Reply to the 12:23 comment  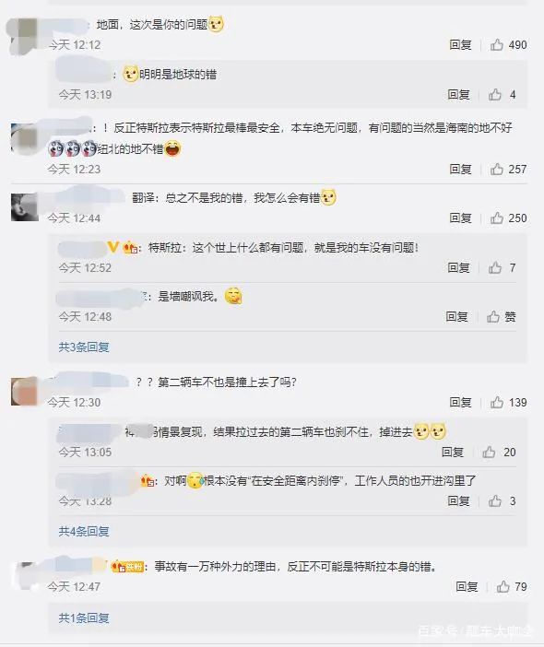coord(461,170)
